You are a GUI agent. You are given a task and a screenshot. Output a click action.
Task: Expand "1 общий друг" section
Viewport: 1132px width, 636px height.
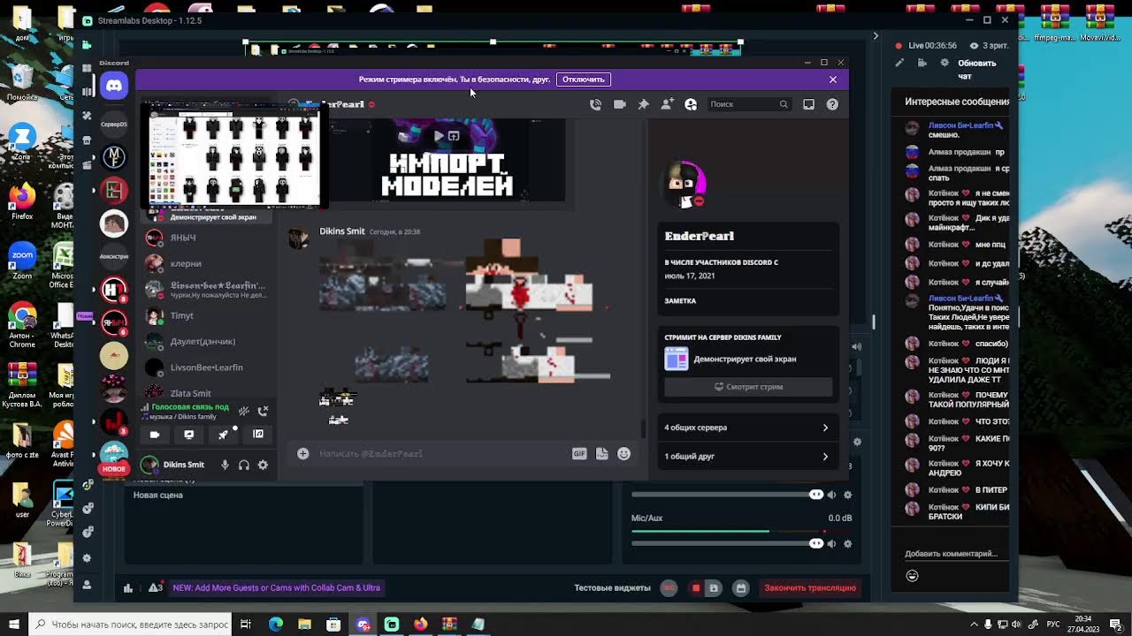point(747,457)
